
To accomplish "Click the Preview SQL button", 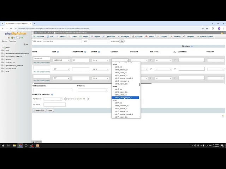I will pyautogui.click(x=39, y=110).
